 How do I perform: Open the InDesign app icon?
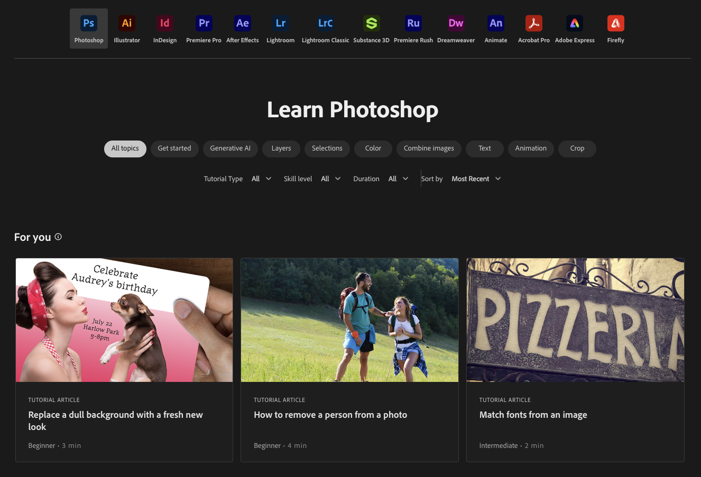165,23
